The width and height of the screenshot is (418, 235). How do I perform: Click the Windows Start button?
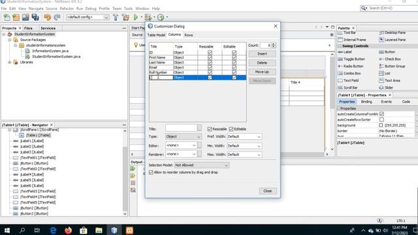tap(7, 230)
